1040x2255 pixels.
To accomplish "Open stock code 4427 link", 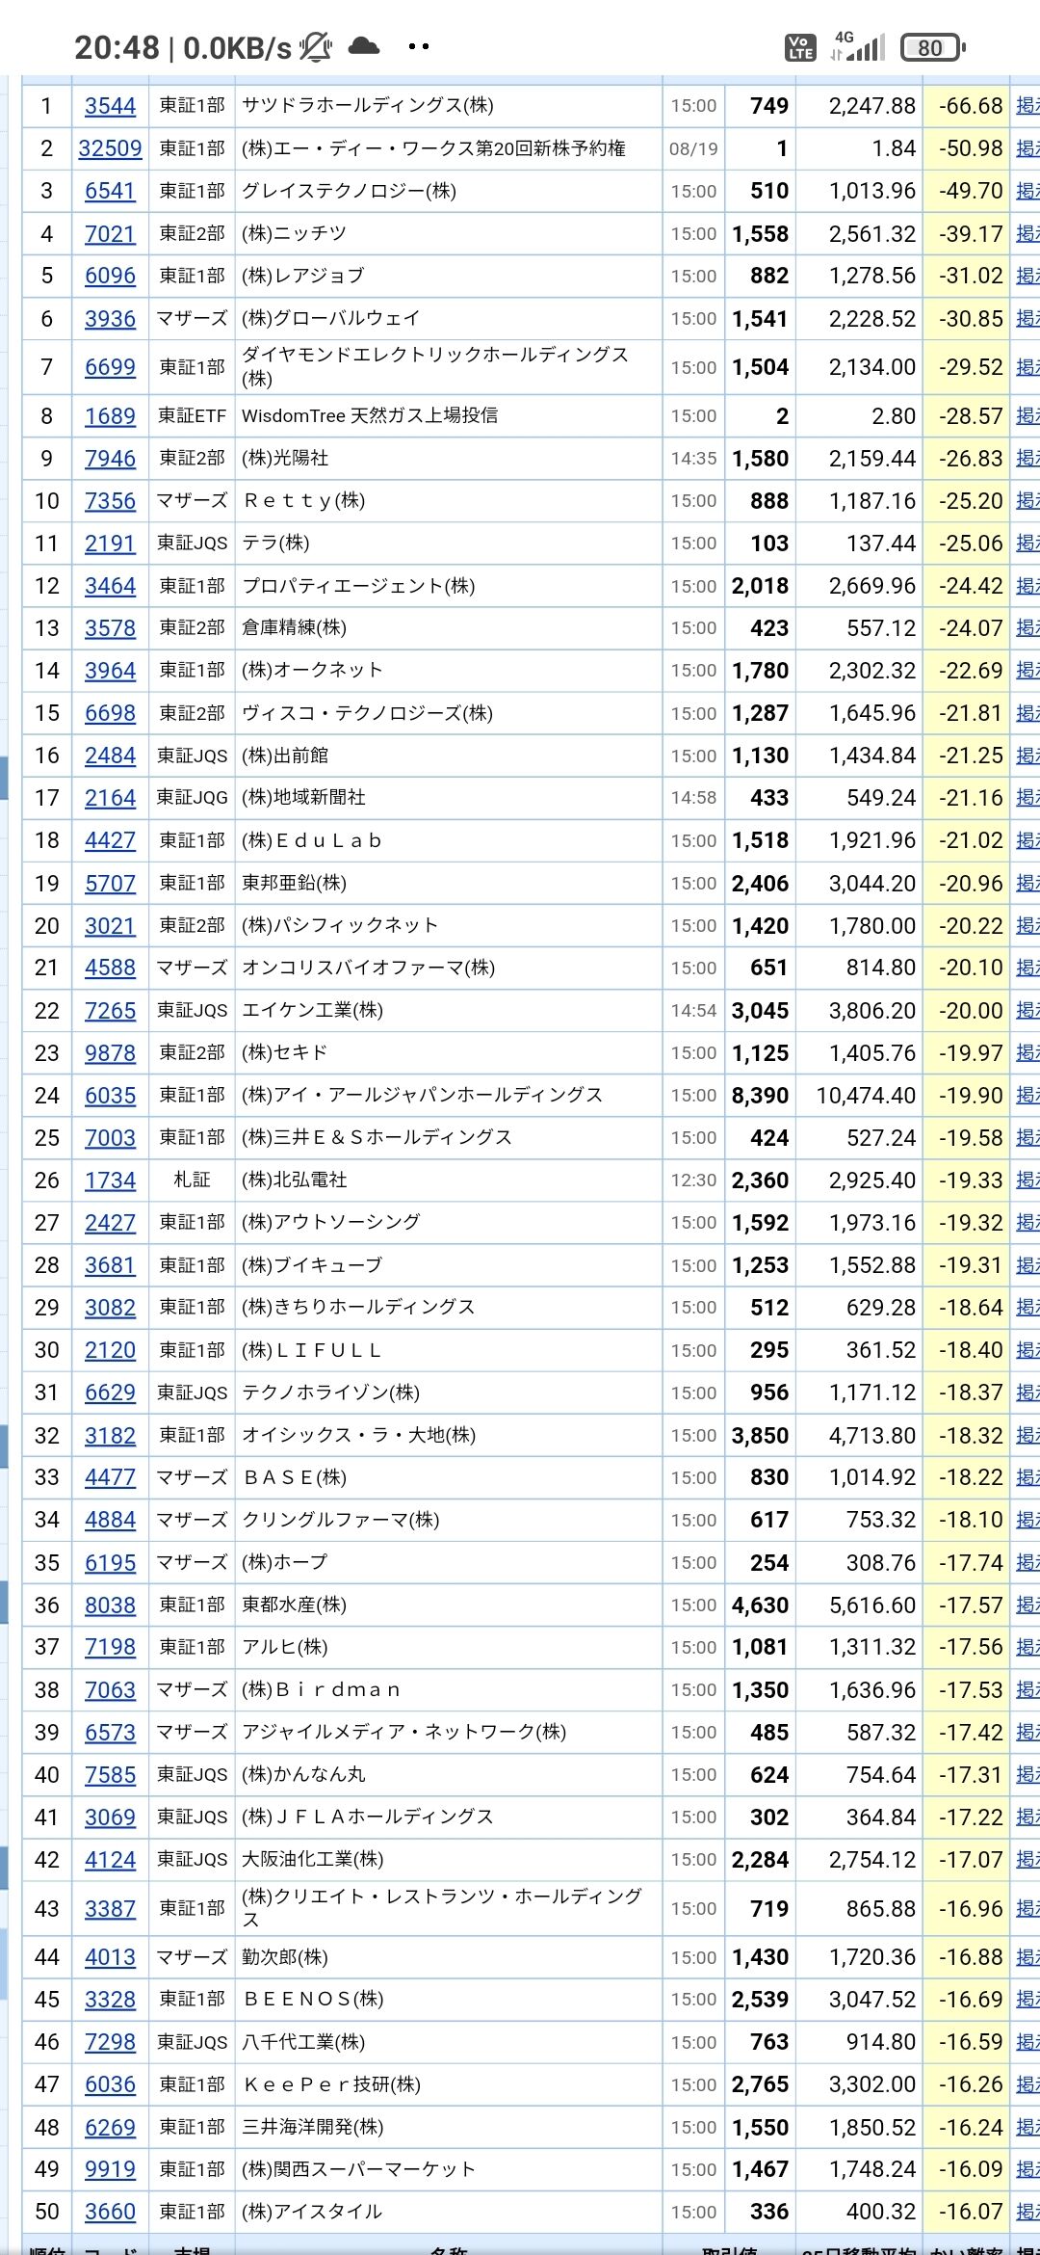I will [110, 840].
